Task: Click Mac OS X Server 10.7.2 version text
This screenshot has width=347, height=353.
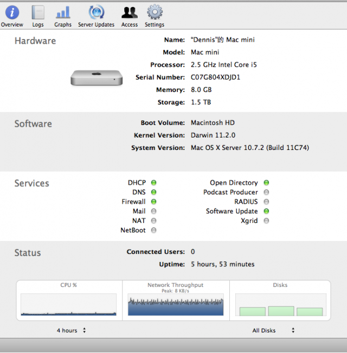Action: (x=250, y=148)
